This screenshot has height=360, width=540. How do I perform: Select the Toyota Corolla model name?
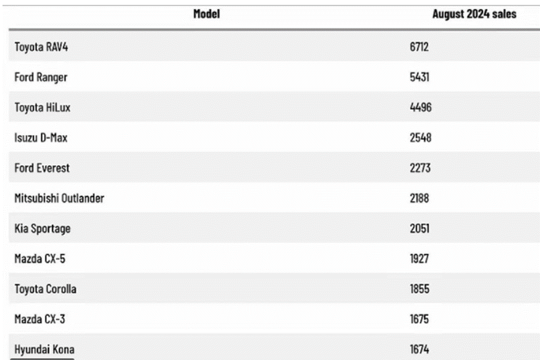click(x=45, y=289)
